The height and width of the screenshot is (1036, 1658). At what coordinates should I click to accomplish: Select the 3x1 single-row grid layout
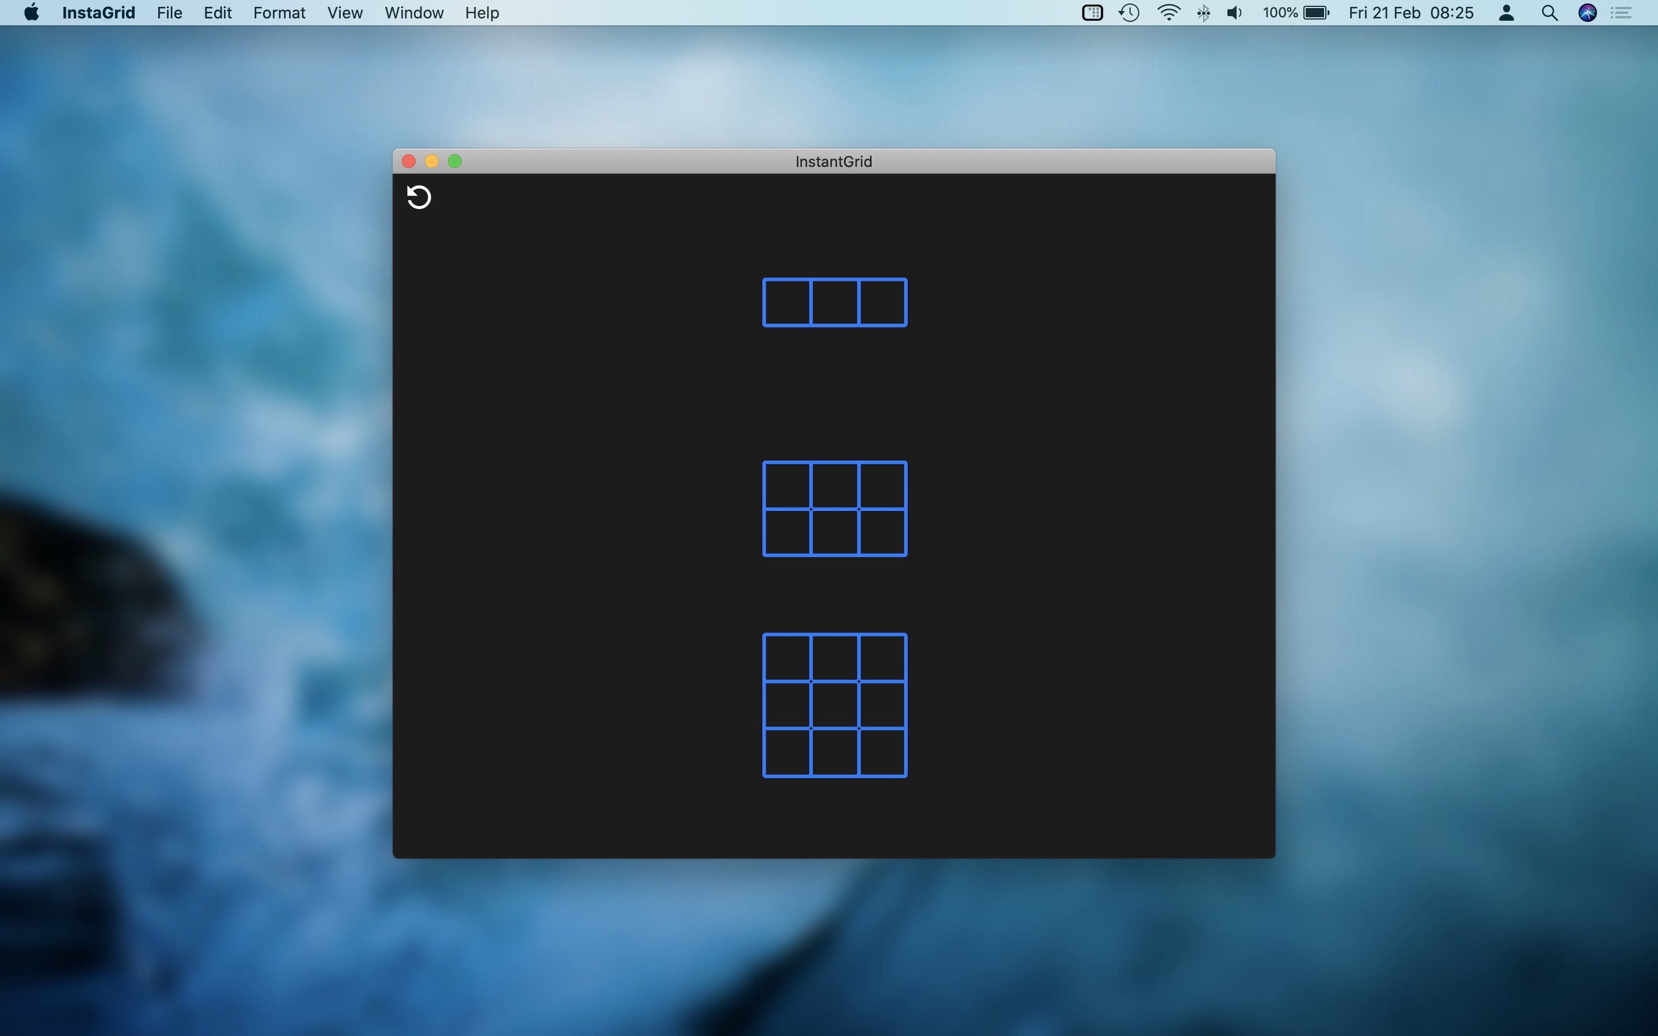pyautogui.click(x=835, y=302)
